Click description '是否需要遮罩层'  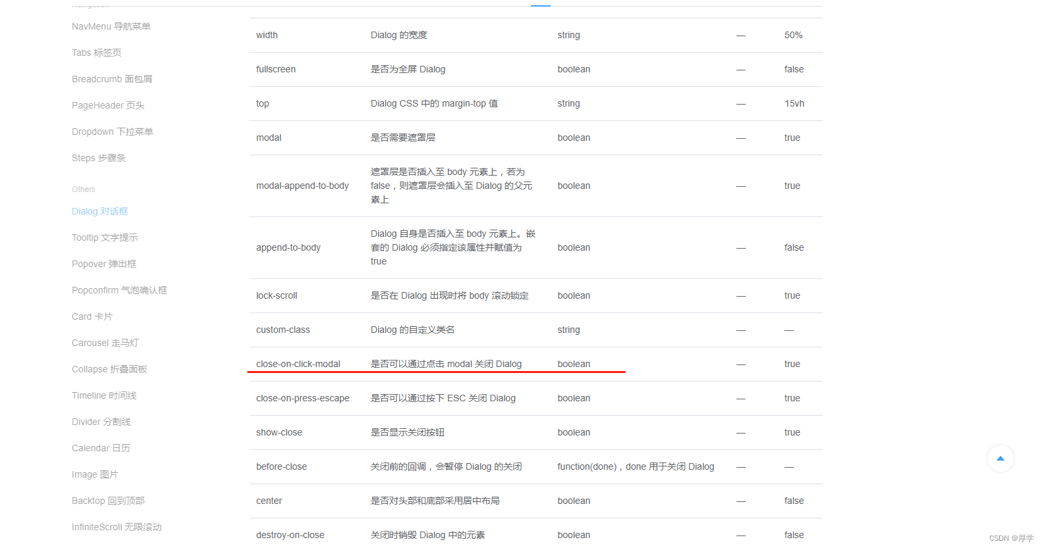[x=403, y=137]
